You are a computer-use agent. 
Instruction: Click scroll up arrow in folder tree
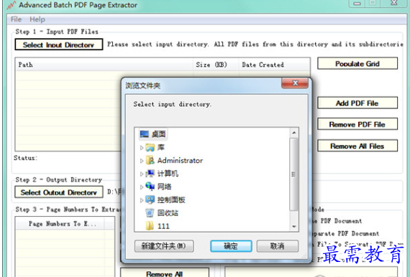[294, 133]
